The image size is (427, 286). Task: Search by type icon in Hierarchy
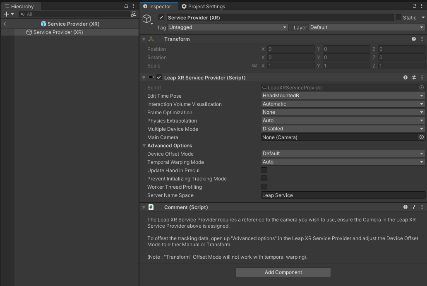(133, 14)
